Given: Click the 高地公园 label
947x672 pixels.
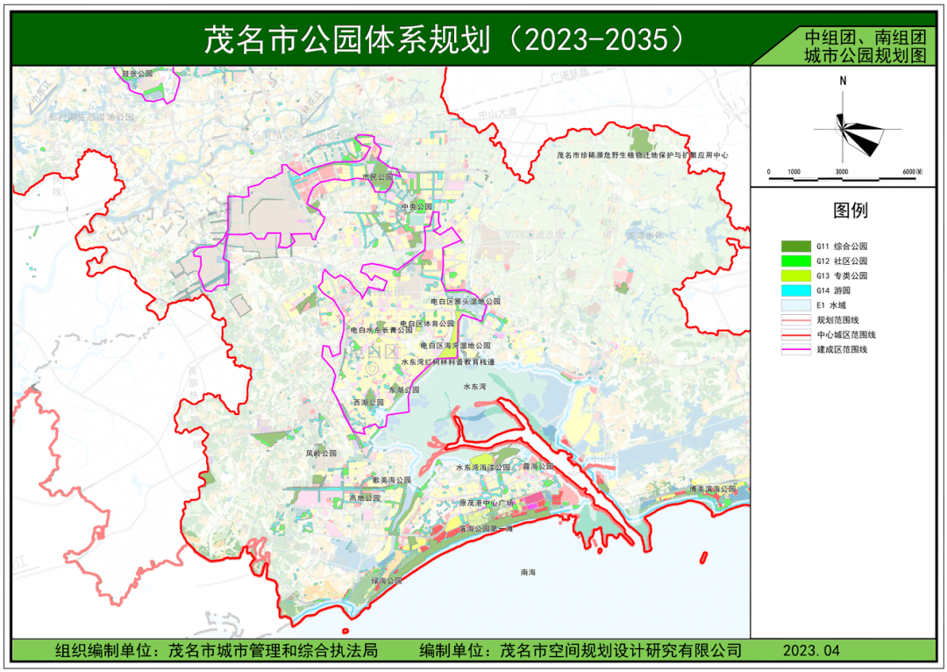Looking at the screenshot, I should [365, 498].
